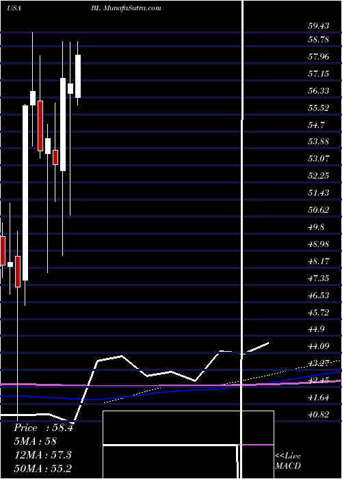
Task: Click the 53.07 price axis label
Action: coord(319,159)
